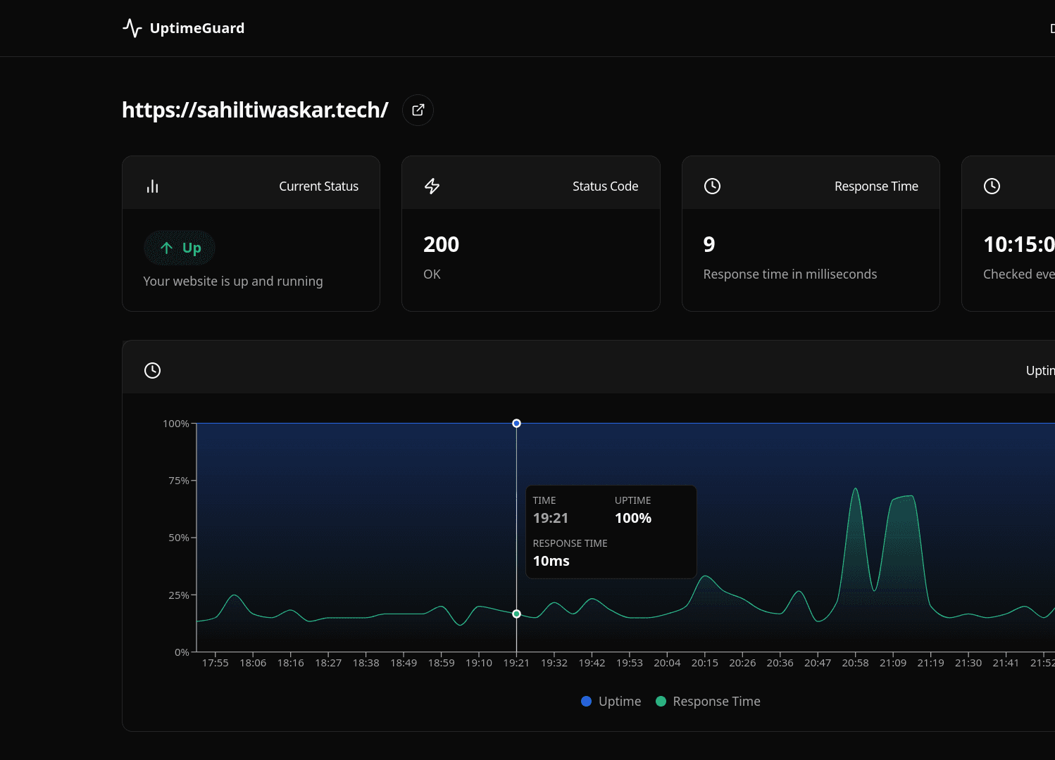Click the clock icon in the chart header
Viewport: 1055px width, 760px height.
pyautogui.click(x=152, y=370)
